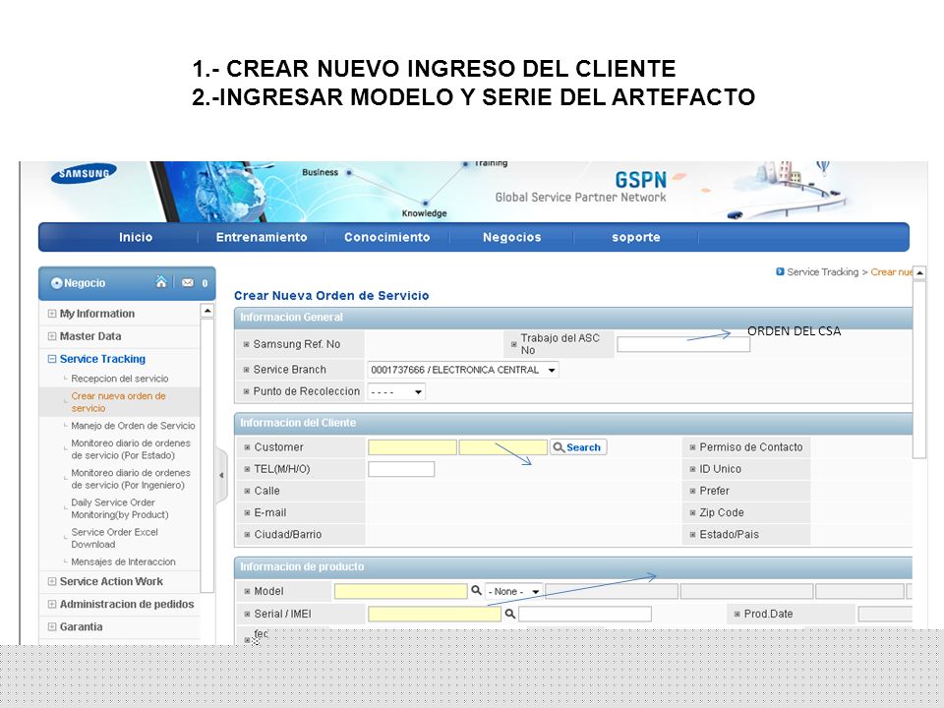Click the ID Unico label

(720, 469)
